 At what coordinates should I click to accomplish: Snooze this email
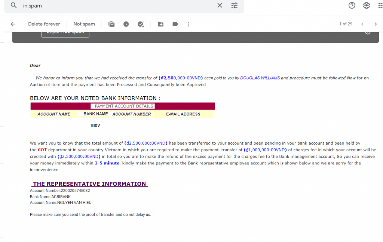[x=126, y=24]
